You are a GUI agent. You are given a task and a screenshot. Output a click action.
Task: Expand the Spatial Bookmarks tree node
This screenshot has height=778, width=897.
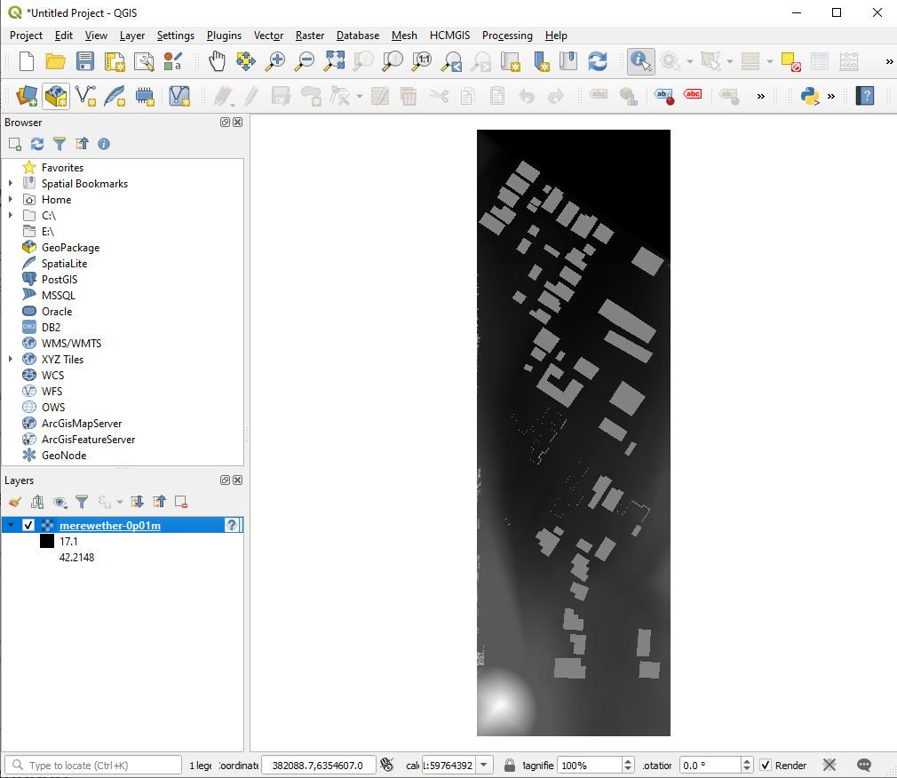(11, 183)
